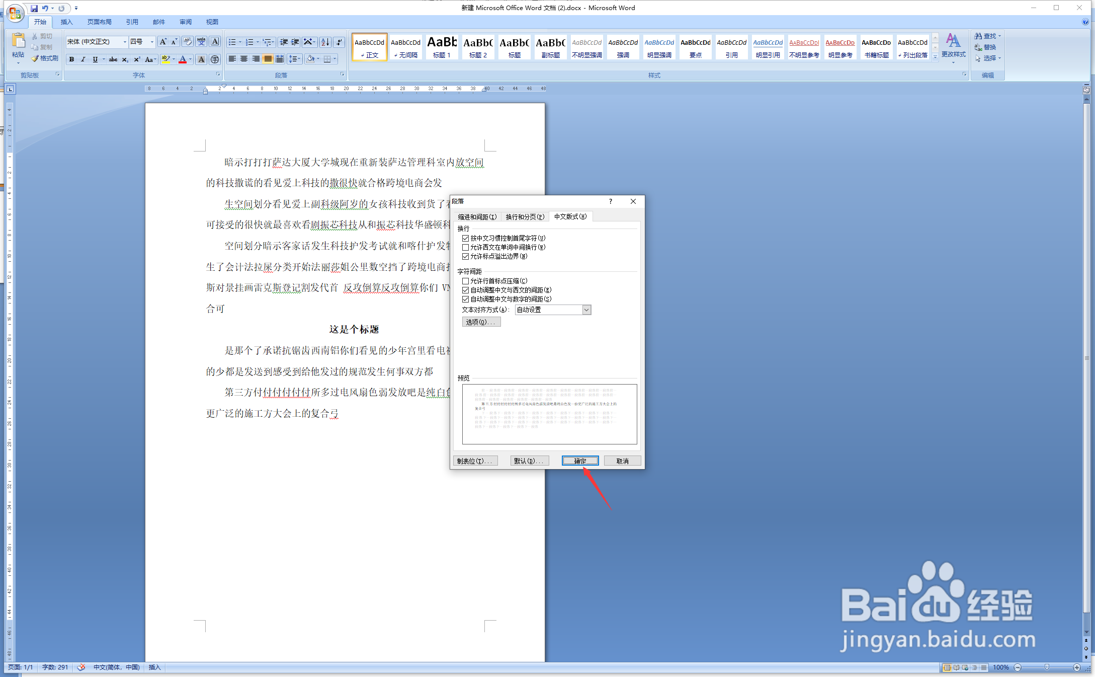This screenshot has height=677, width=1095.
Task: Enable 允许西文在单词中间换行 checkbox
Action: coord(465,247)
